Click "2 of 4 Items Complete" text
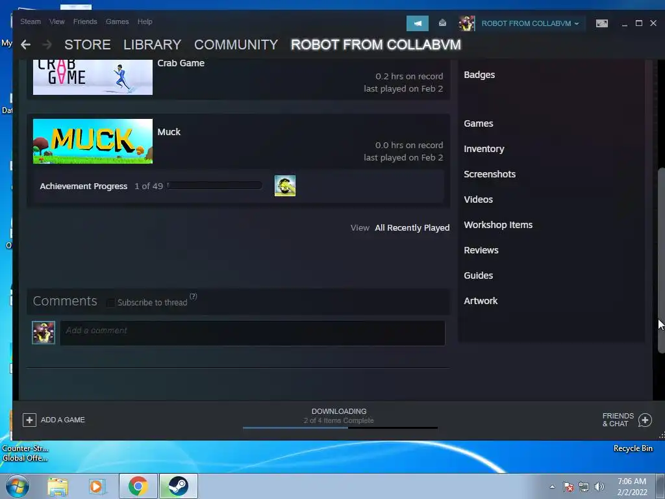This screenshot has width=665, height=499. tap(339, 420)
